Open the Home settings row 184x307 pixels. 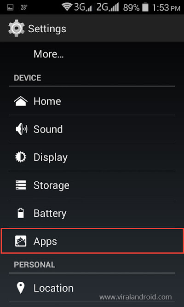point(92,101)
